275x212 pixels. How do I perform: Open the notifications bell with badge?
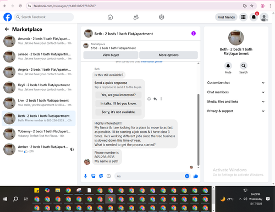(x=254, y=17)
